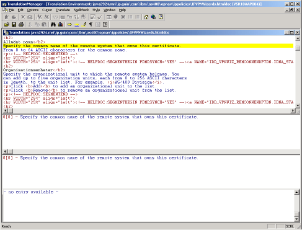Click the sort arrows icon in top toolbar
Screen dimensions: 302x230
click(x=76, y=17)
